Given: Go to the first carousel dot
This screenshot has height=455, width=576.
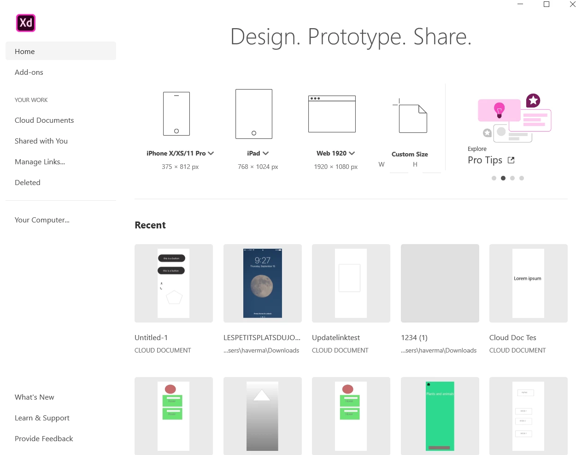Looking at the screenshot, I should pyautogui.click(x=494, y=178).
